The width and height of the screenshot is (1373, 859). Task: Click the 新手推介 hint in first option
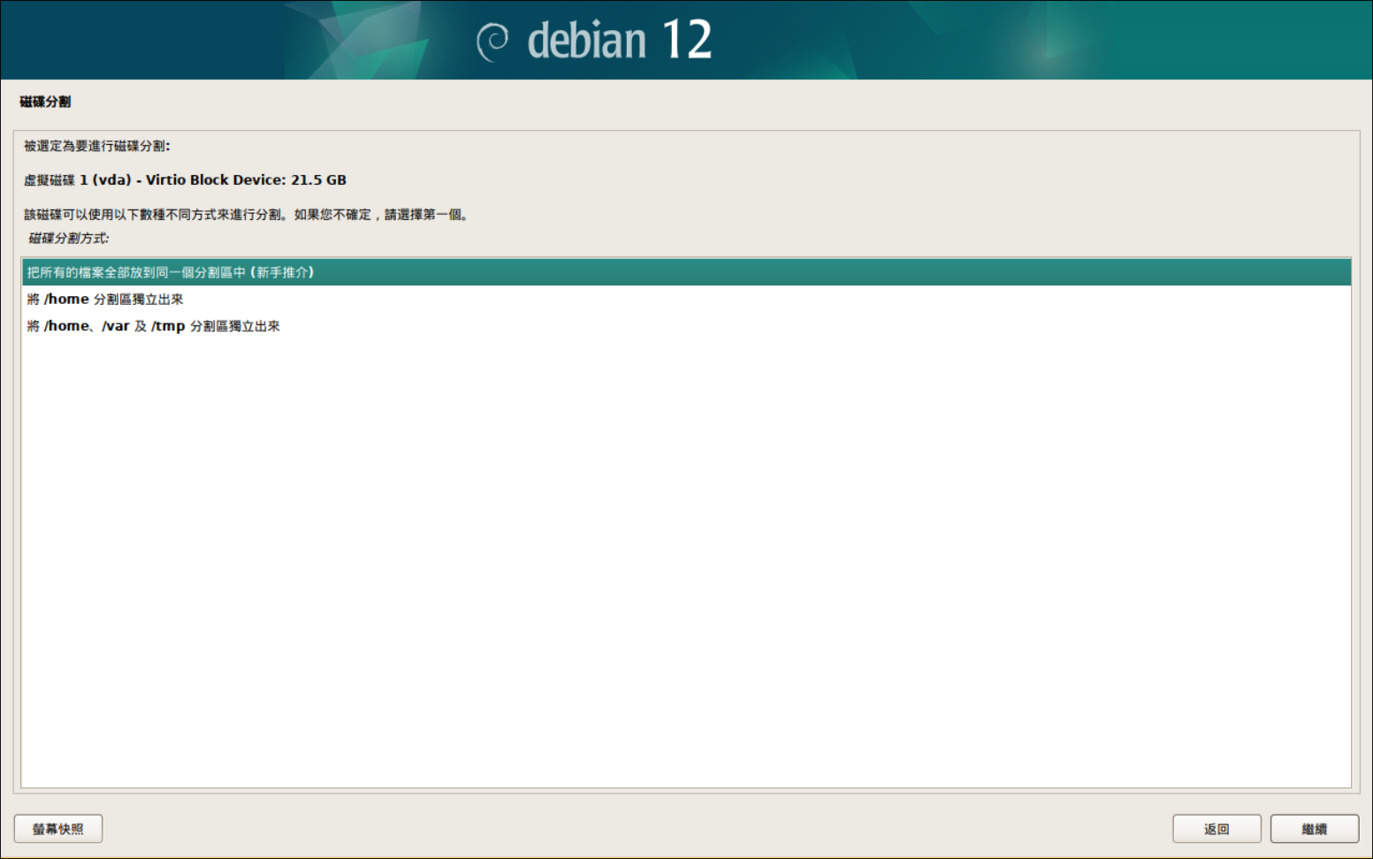coord(283,272)
